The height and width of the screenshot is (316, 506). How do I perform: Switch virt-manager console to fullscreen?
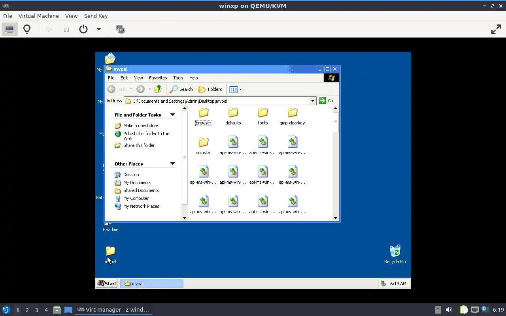tap(496, 29)
